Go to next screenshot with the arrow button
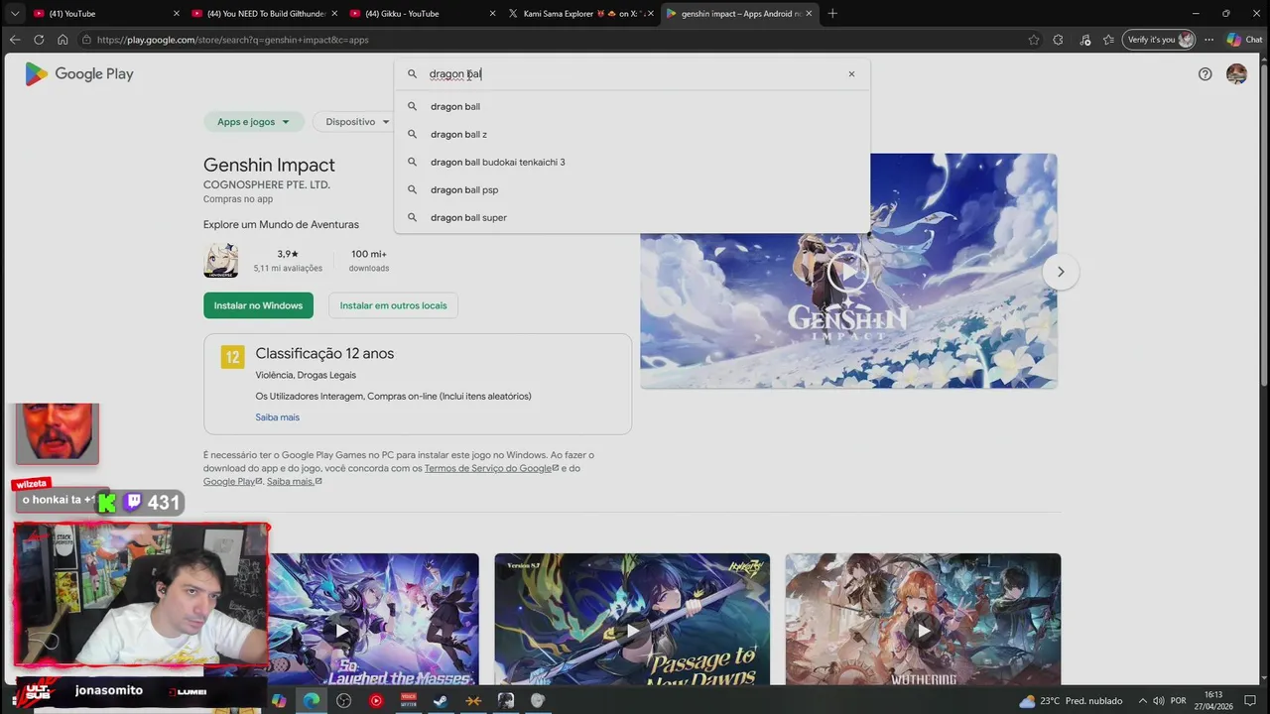Screen dimensions: 1270x714 click(x=1061, y=272)
